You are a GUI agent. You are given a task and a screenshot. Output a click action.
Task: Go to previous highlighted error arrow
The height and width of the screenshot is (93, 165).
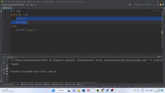pyautogui.click(x=159, y=11)
